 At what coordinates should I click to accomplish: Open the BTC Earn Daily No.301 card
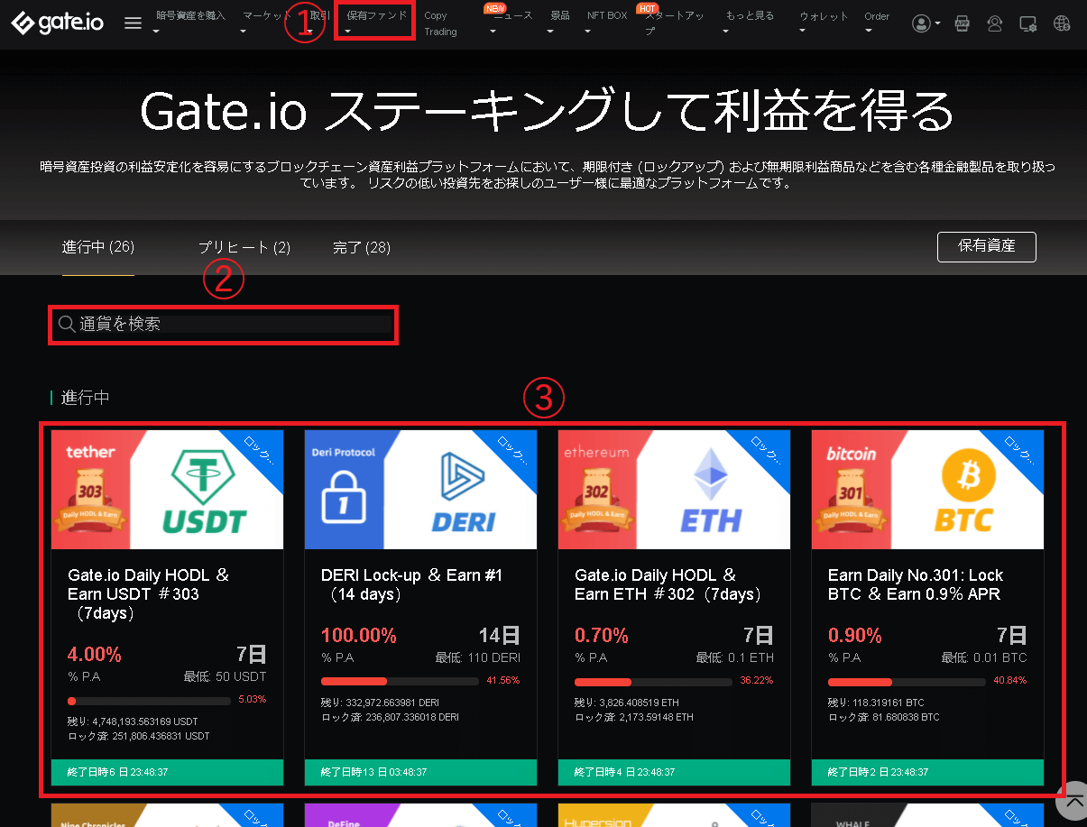pyautogui.click(x=927, y=586)
